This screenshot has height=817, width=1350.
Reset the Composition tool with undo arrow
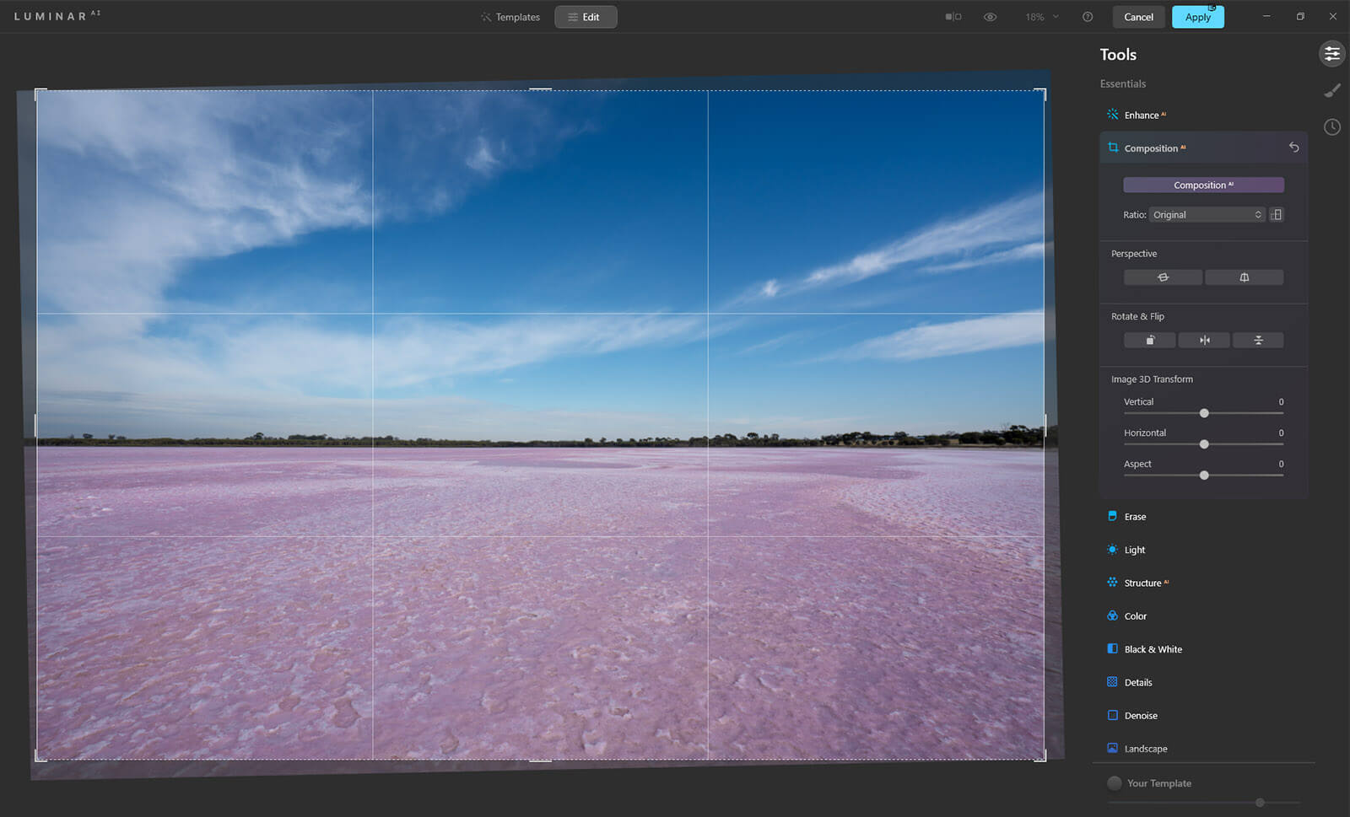tap(1293, 148)
